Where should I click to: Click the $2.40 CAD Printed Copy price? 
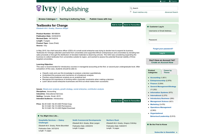[57, 104]
